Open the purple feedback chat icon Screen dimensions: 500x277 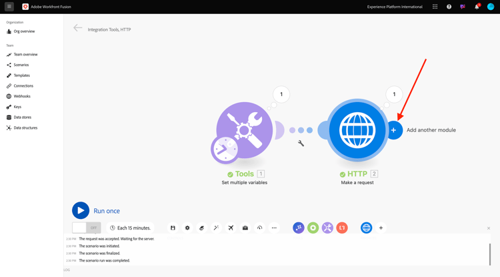pyautogui.click(x=463, y=7)
